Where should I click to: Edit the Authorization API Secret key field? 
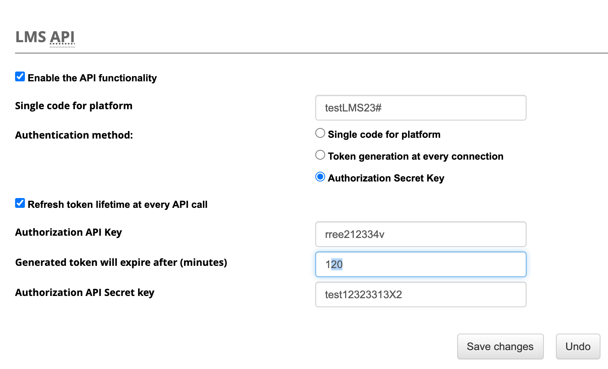click(x=421, y=294)
